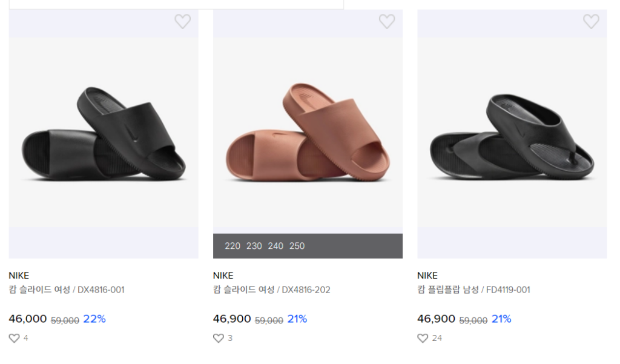Select size 220 on brown slide
This screenshot has height=364, width=620.
(232, 246)
